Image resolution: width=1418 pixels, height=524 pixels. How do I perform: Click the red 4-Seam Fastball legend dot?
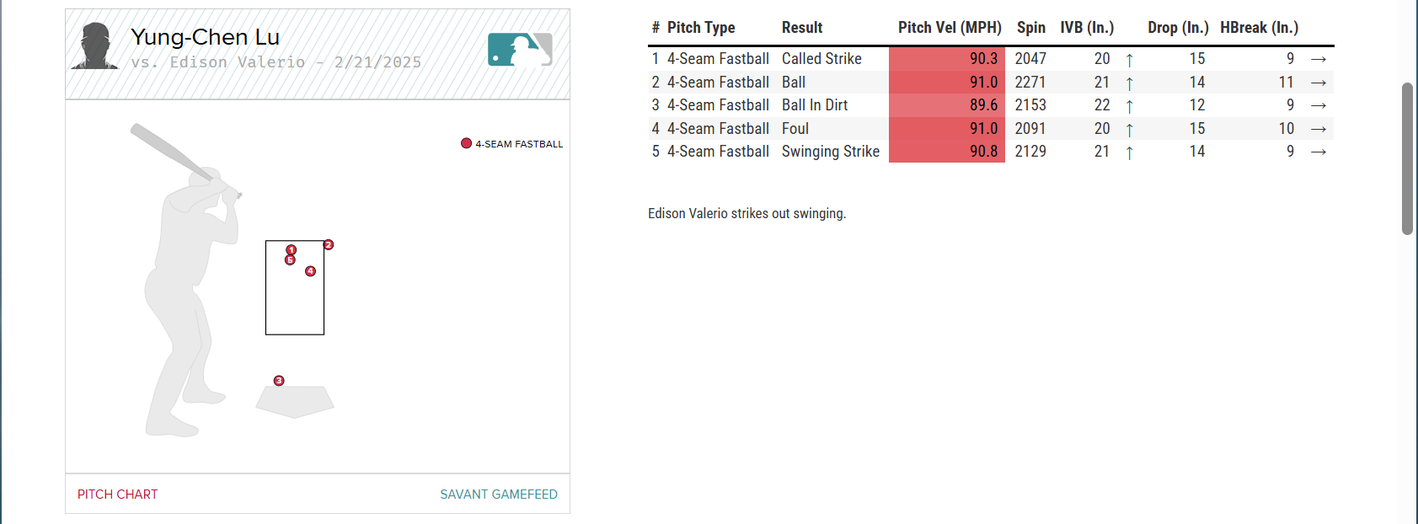466,143
